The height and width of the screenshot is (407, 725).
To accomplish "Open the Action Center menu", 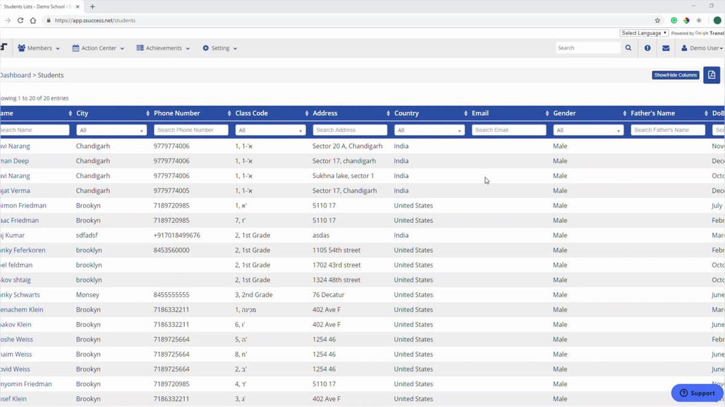I will (98, 48).
